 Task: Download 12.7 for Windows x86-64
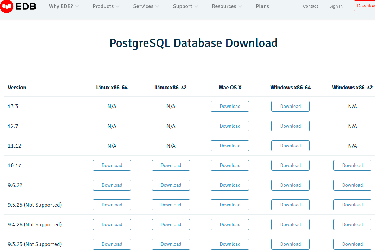(290, 126)
